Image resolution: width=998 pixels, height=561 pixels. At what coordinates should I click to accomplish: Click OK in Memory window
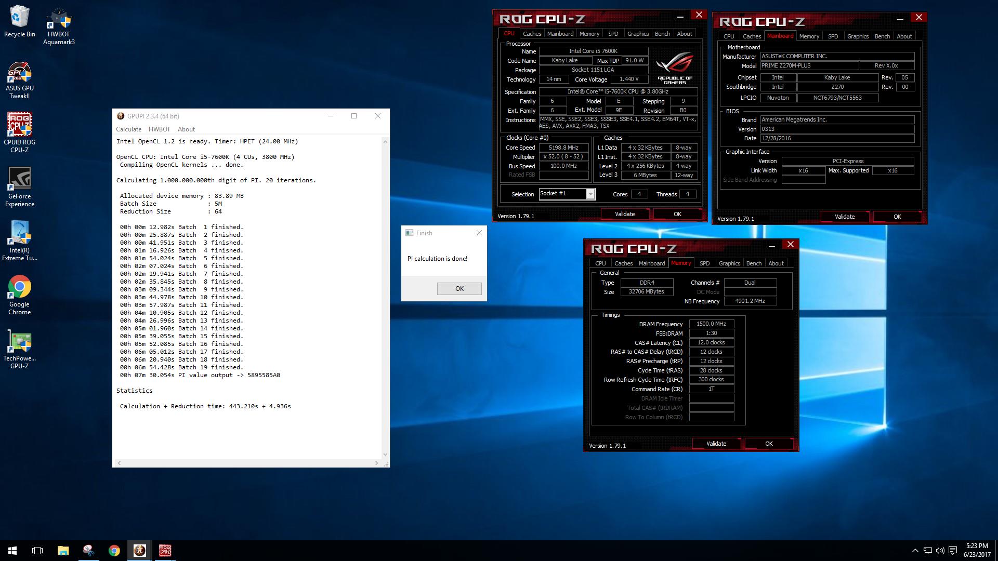point(769,444)
